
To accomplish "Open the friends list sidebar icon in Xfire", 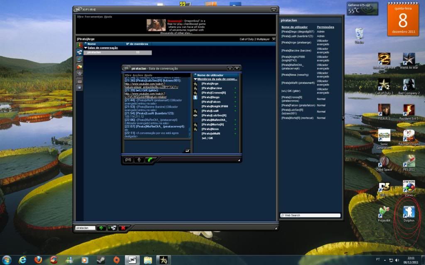I will pyautogui.click(x=79, y=45).
